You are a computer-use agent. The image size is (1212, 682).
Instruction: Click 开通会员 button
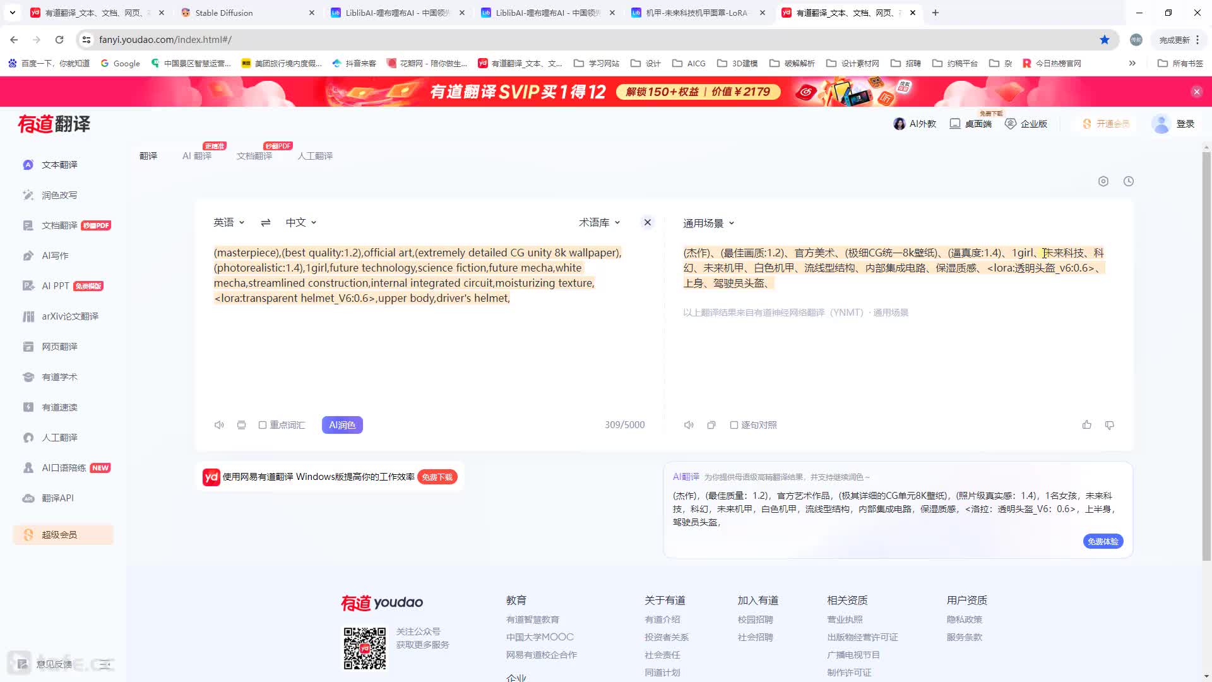coord(1106,124)
